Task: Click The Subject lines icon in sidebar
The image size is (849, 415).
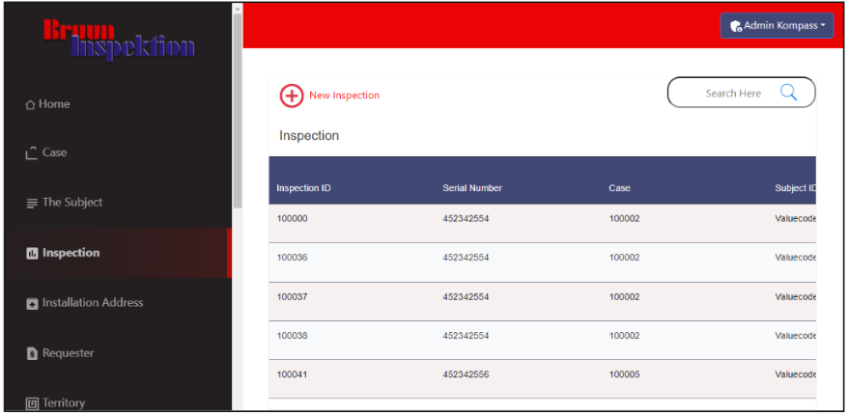Action: (x=32, y=203)
